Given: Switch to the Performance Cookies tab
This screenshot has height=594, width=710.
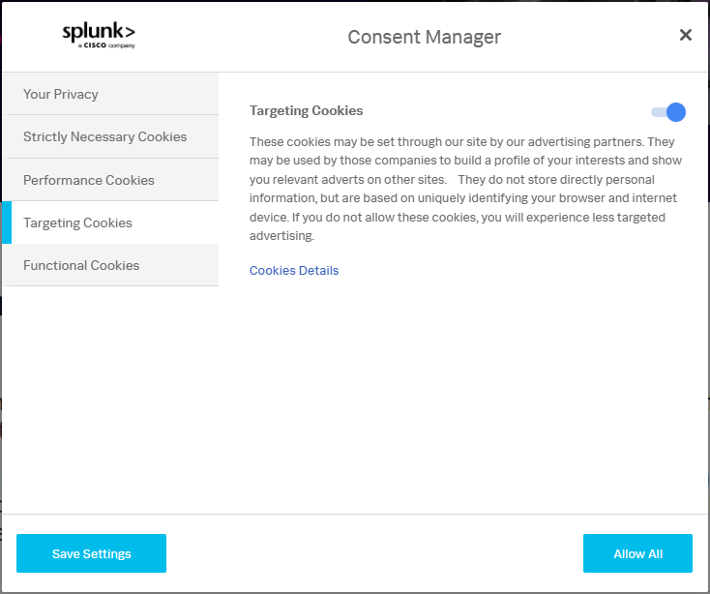Looking at the screenshot, I should pos(110,180).
